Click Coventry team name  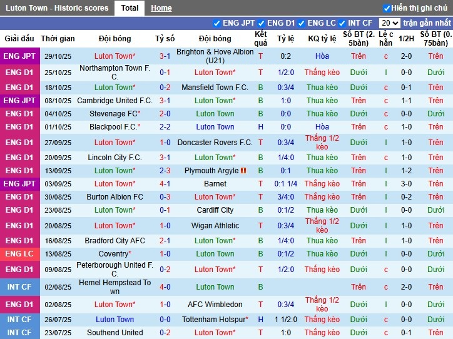coord(113,254)
